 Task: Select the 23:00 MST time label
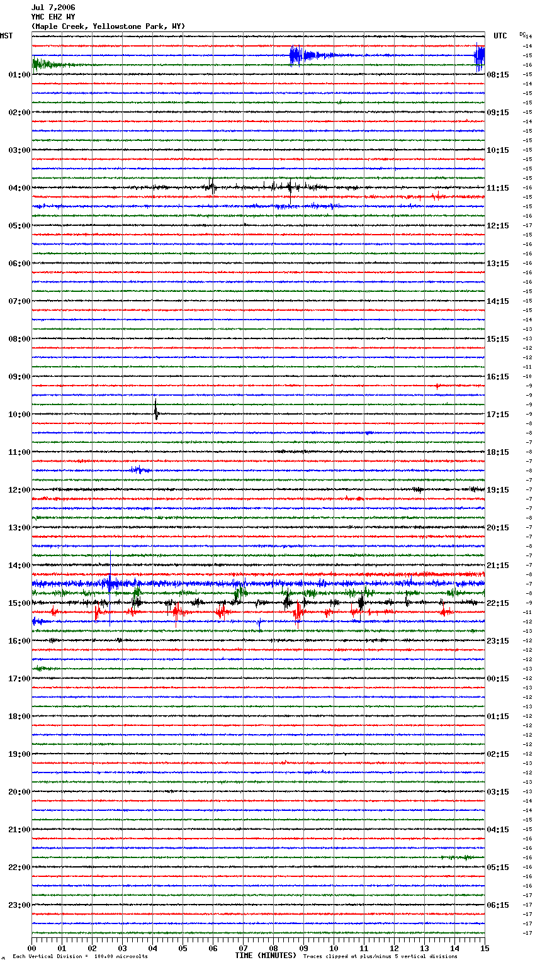click(20, 905)
